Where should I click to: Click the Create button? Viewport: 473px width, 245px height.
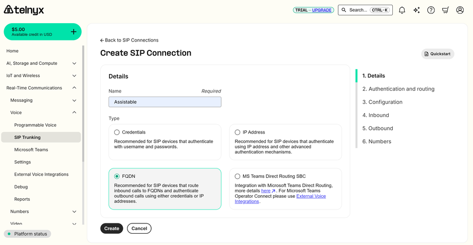[x=112, y=229]
